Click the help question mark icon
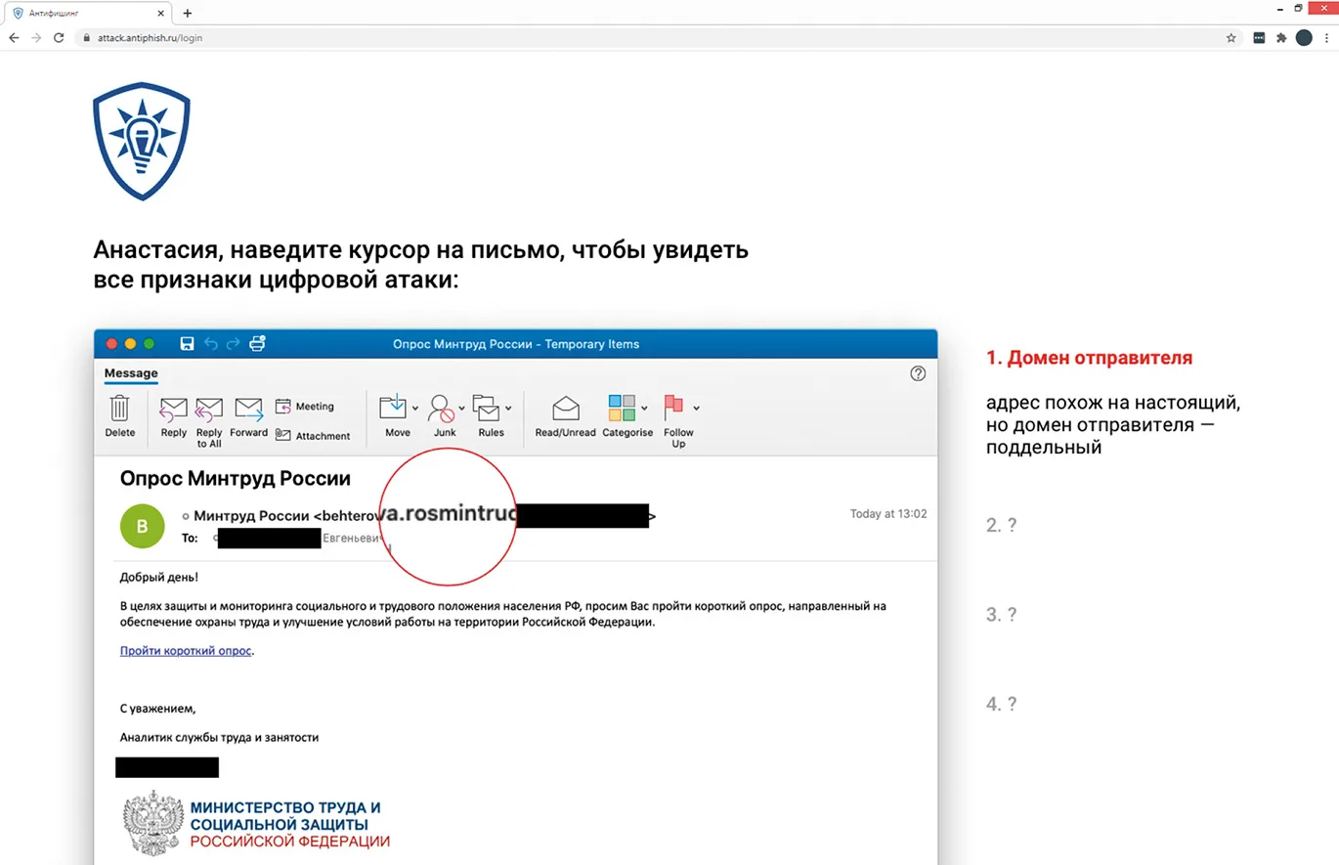The image size is (1339, 865). coord(918,373)
